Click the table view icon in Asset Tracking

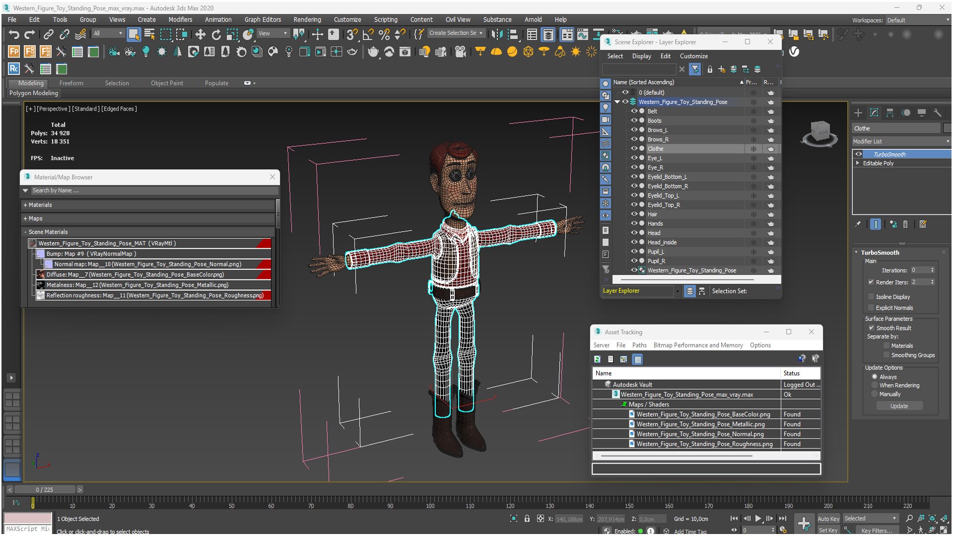coord(638,359)
